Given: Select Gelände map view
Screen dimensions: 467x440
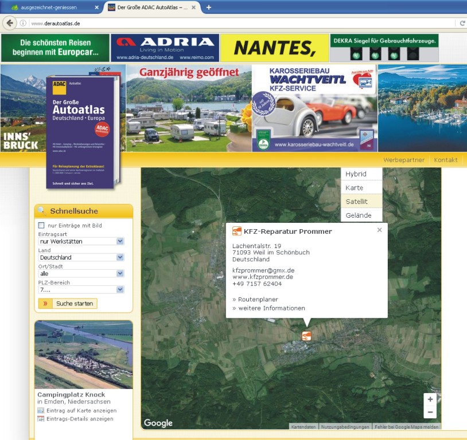Looking at the screenshot, I should point(361,215).
